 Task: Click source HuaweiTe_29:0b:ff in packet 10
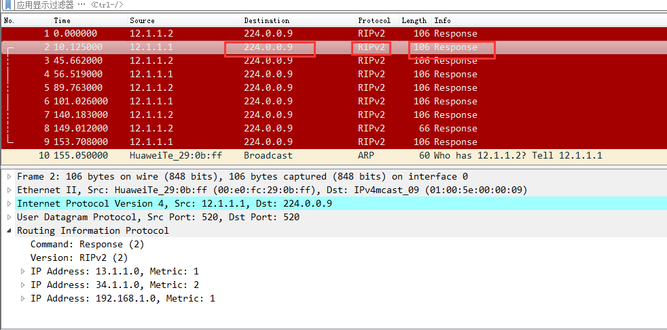coord(176,156)
